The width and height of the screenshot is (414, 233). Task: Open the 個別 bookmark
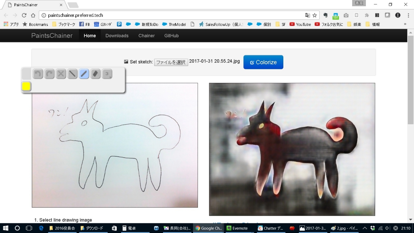(x=264, y=24)
